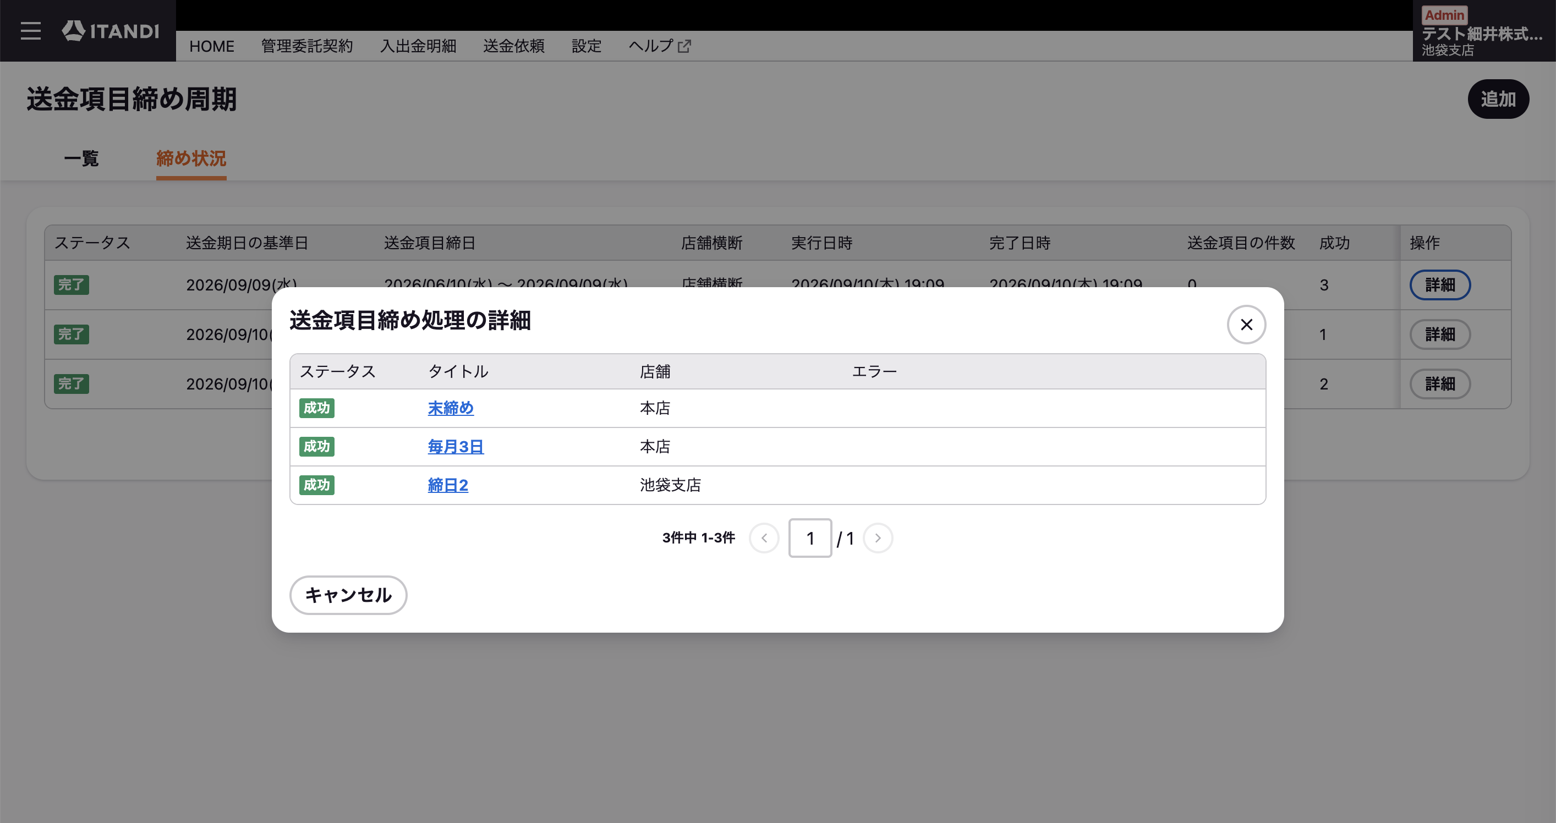Click the キャンセル button
This screenshot has width=1556, height=823.
coord(348,595)
